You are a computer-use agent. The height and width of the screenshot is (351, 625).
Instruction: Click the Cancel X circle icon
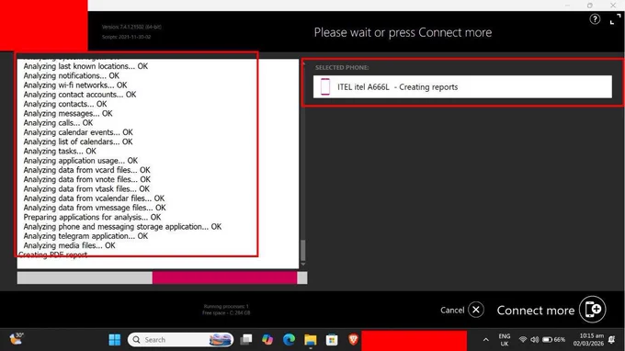click(x=476, y=310)
